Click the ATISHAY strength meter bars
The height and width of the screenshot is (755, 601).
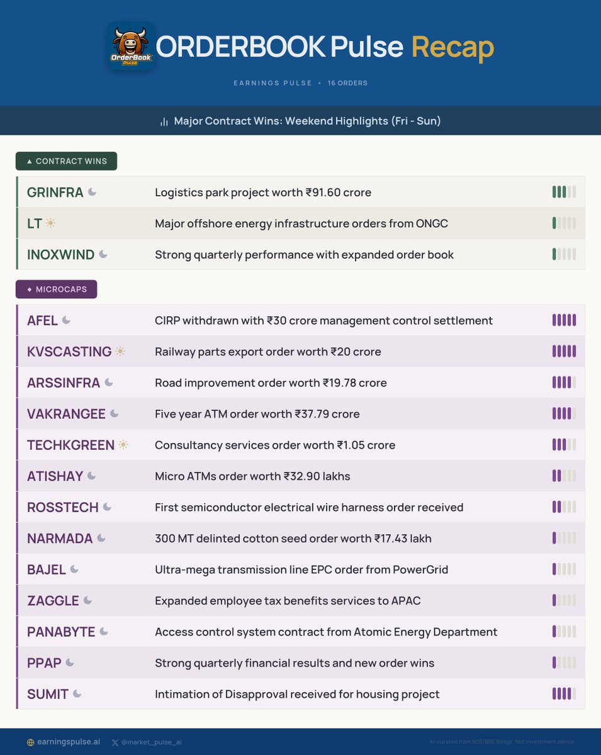click(564, 476)
